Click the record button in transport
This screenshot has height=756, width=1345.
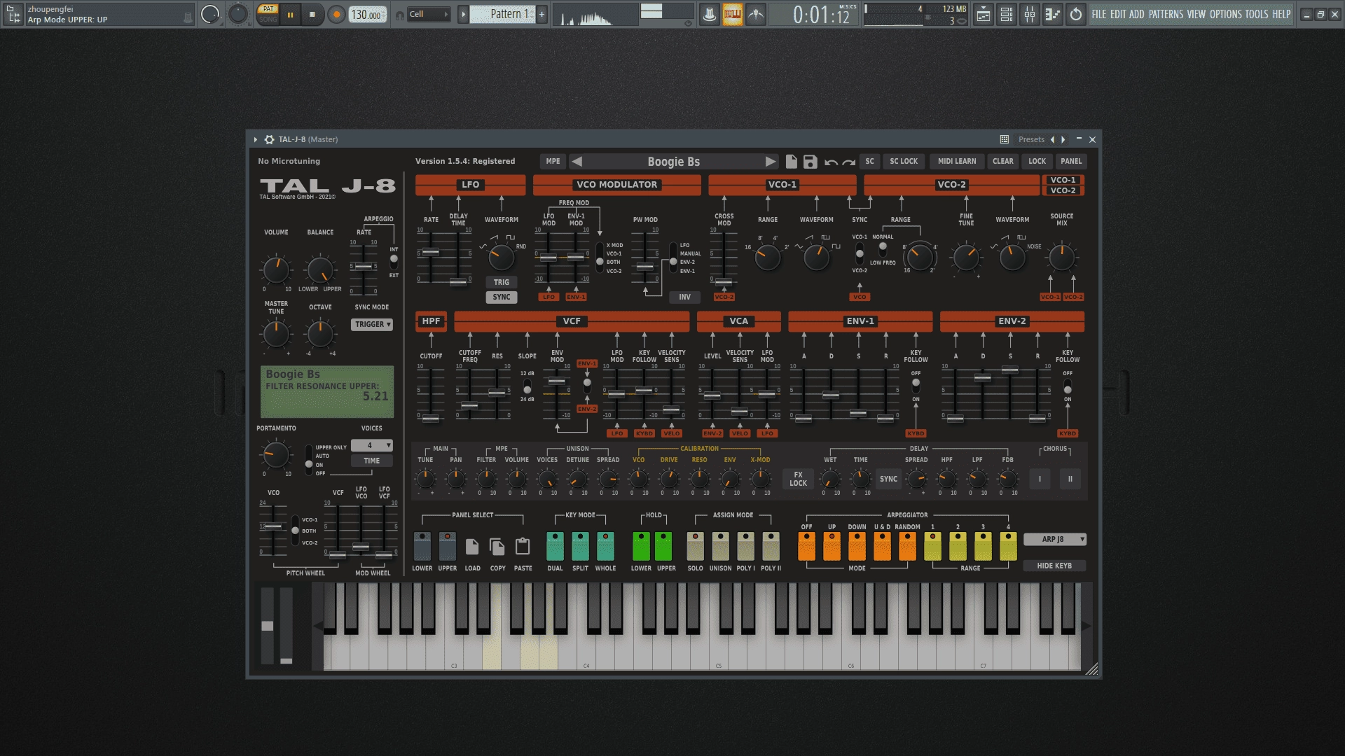[337, 14]
